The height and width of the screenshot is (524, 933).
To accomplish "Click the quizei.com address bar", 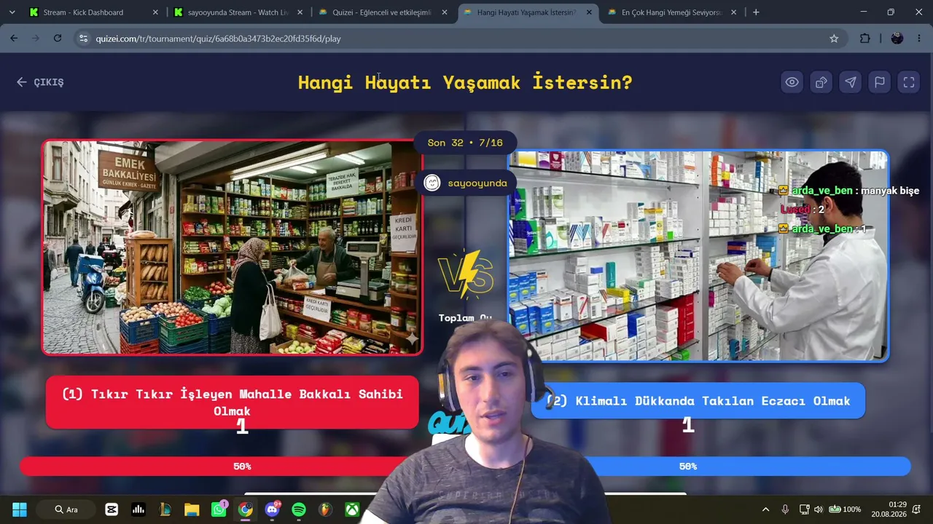I will coord(459,39).
